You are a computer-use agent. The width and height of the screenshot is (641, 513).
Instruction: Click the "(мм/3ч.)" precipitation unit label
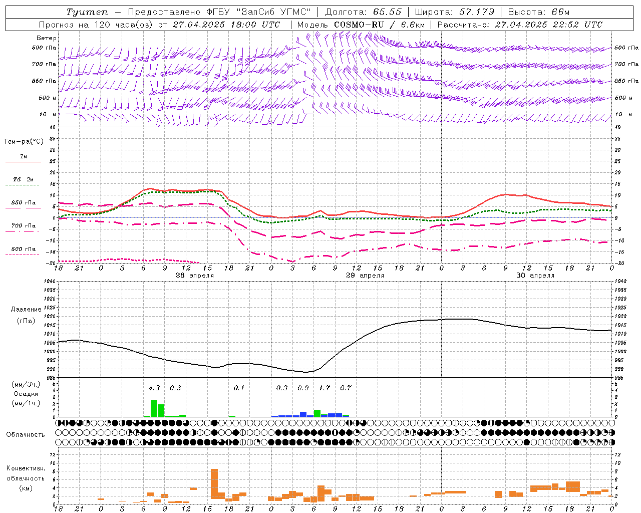pyautogui.click(x=26, y=385)
